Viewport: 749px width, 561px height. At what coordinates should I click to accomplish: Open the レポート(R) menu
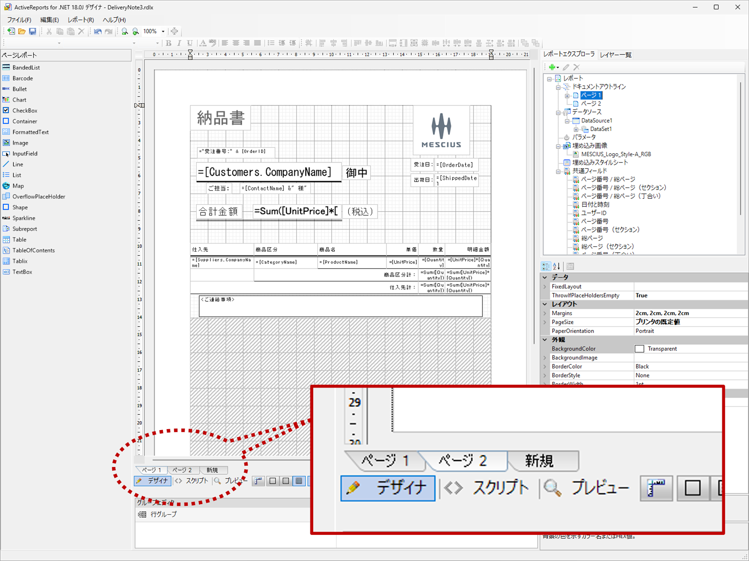pos(81,20)
